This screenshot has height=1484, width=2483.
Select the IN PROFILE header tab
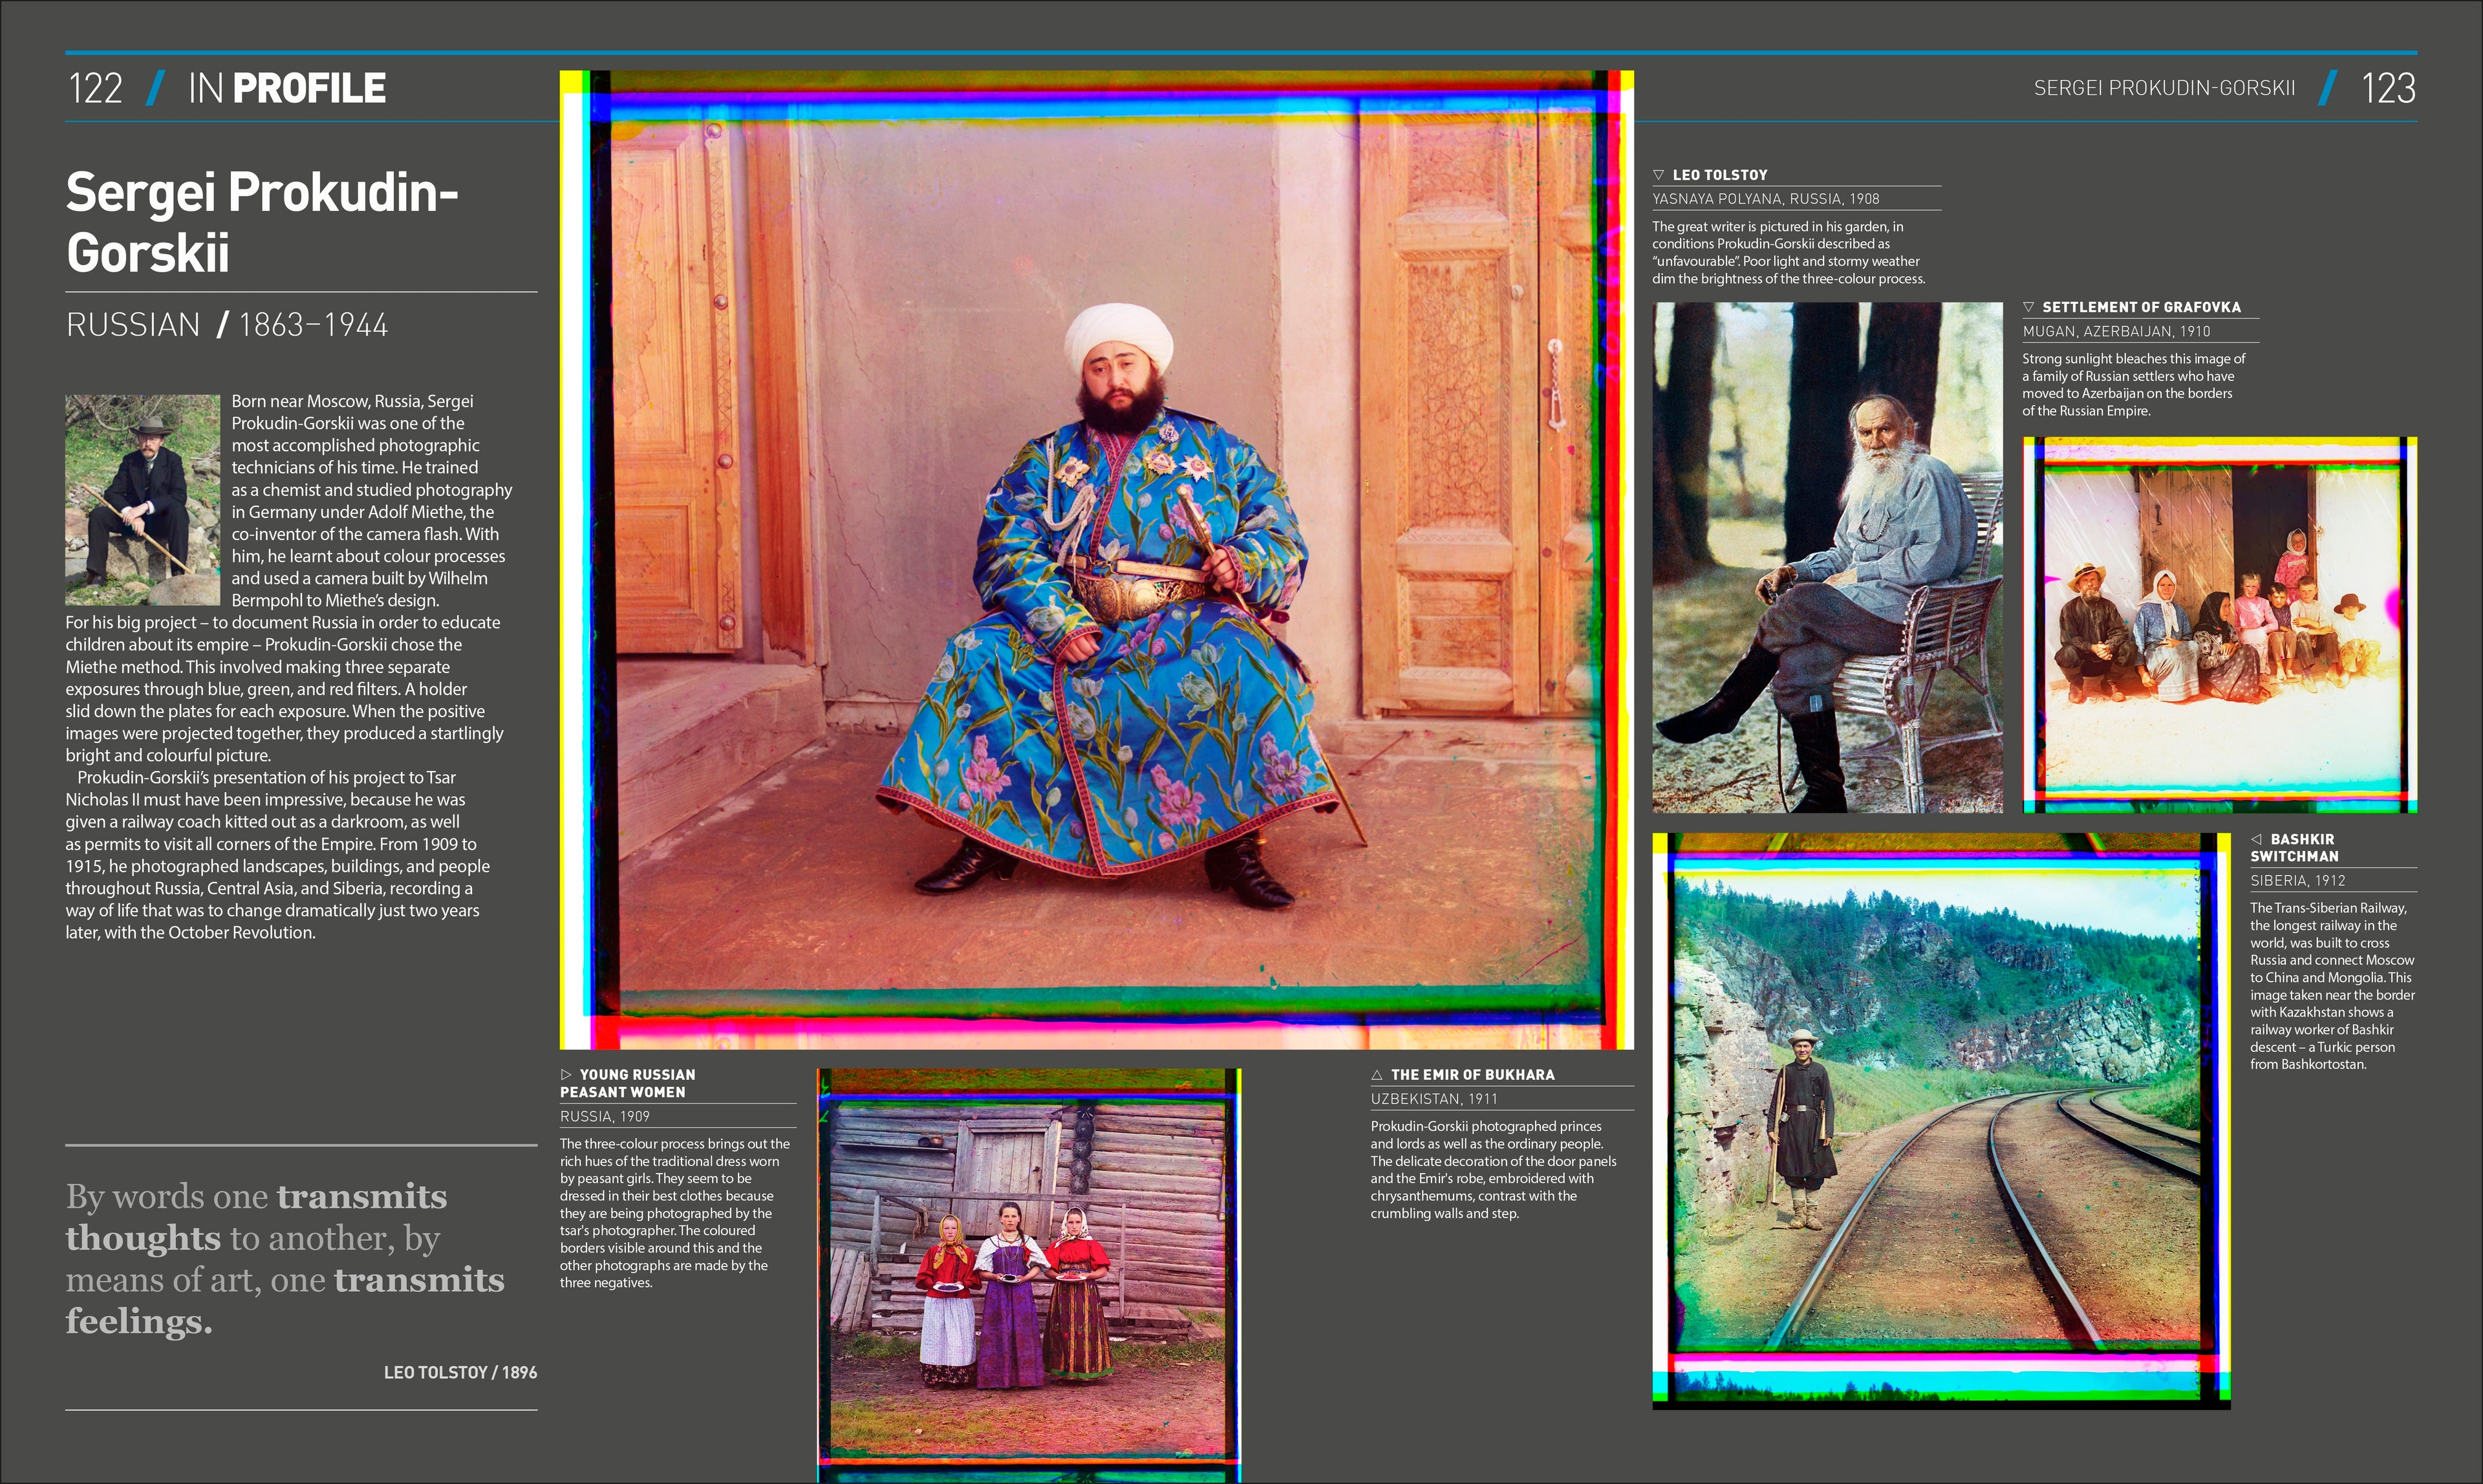[x=285, y=88]
